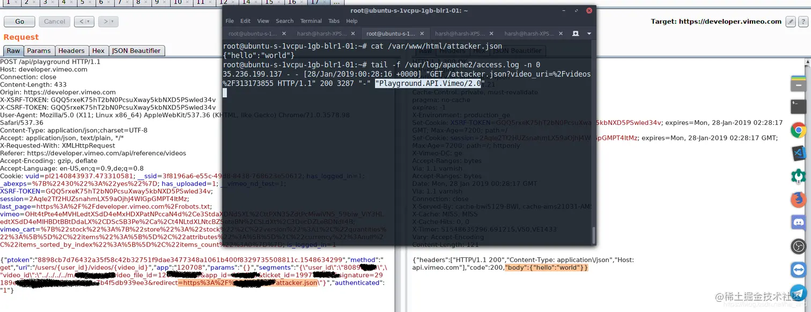Switch to the Params request tab

39,50
